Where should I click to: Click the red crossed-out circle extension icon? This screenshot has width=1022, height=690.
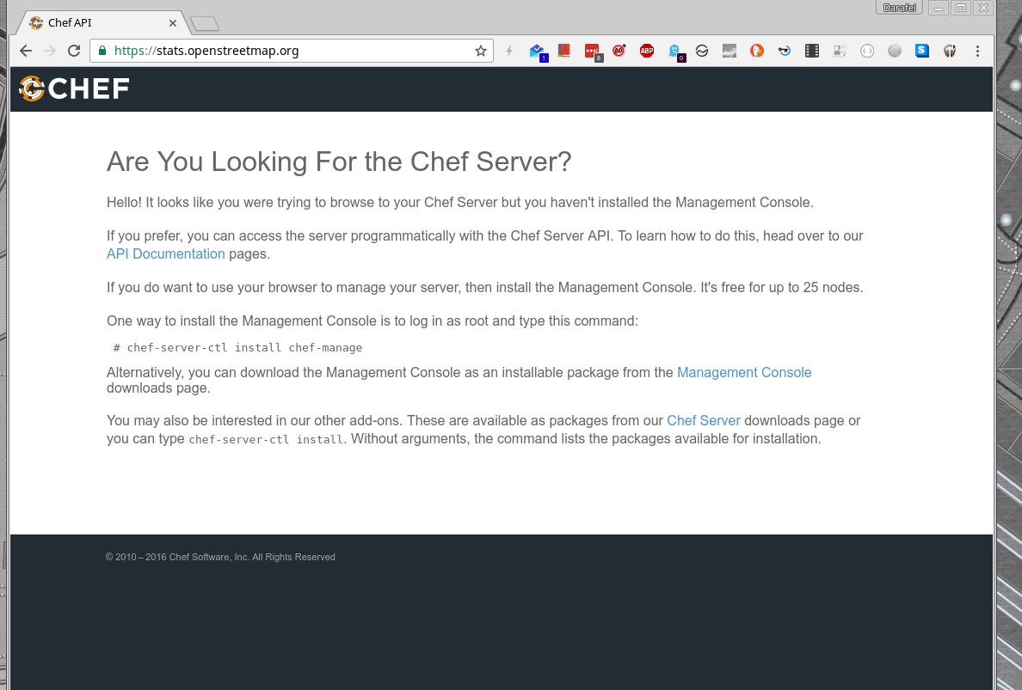[x=619, y=51]
